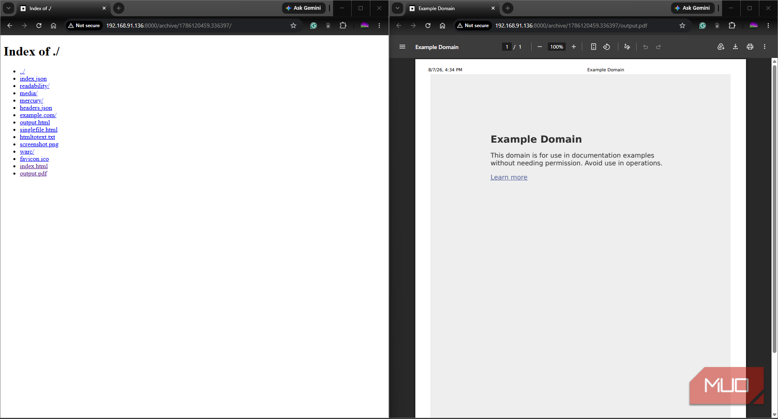Click the PDF viewer undo arrow

[x=645, y=47]
